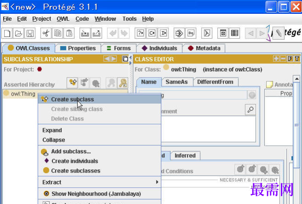This screenshot has height=204, width=302.
Task: Select the DifferentFrom tab
Action: click(215, 82)
